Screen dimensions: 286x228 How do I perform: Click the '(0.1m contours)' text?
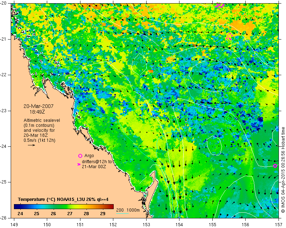[x=39, y=125]
